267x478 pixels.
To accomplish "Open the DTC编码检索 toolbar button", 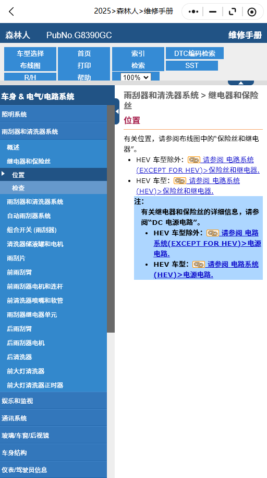I will click(x=195, y=53).
